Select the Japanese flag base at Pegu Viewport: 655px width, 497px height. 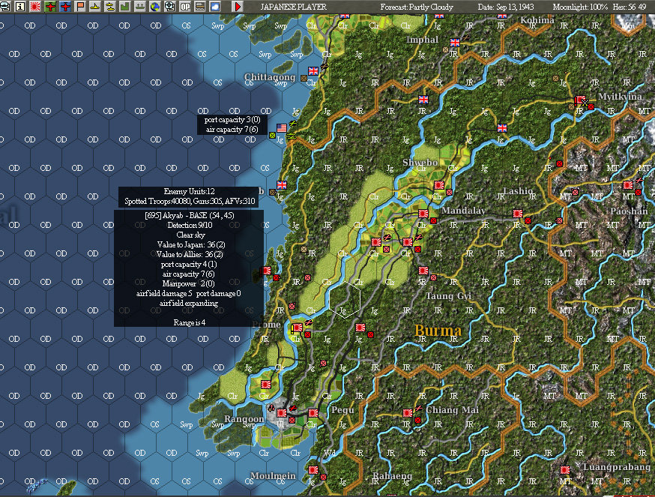pyautogui.click(x=313, y=413)
